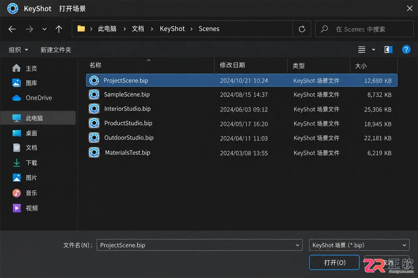Select the ProjectScene.bip file icon

(94, 80)
